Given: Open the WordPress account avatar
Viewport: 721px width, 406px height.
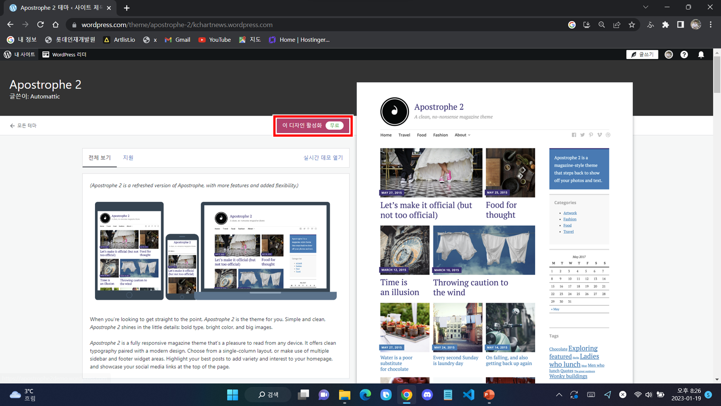Looking at the screenshot, I should click(669, 54).
